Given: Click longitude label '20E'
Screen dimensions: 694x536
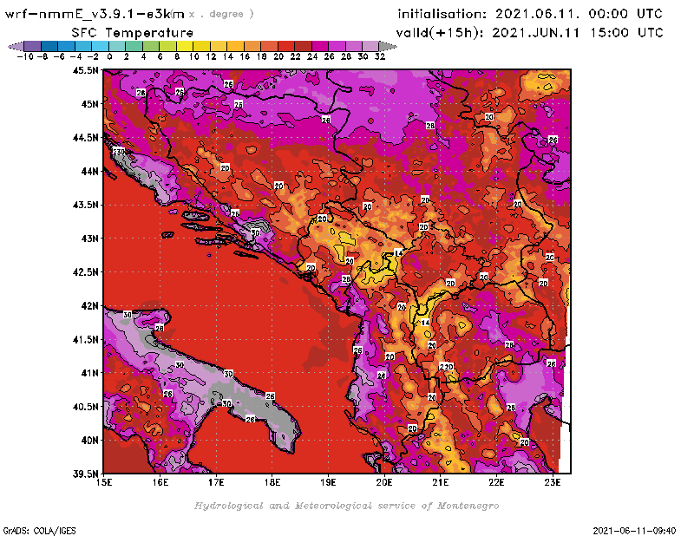Looking at the screenshot, I should (x=384, y=482).
